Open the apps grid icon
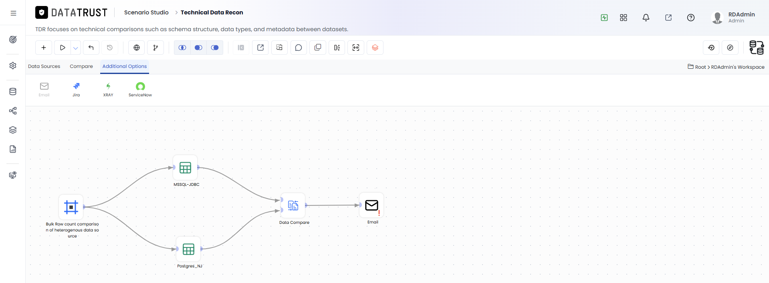This screenshot has height=283, width=769. click(x=624, y=18)
